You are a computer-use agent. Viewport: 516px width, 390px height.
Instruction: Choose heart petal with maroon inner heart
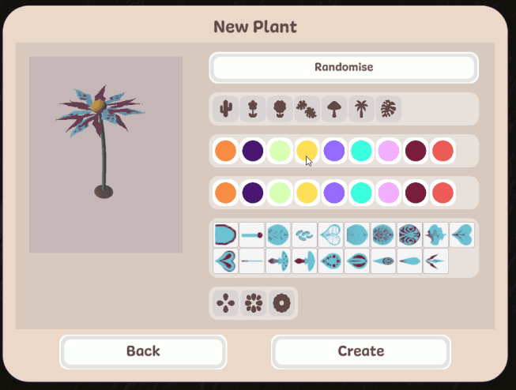tap(225, 261)
